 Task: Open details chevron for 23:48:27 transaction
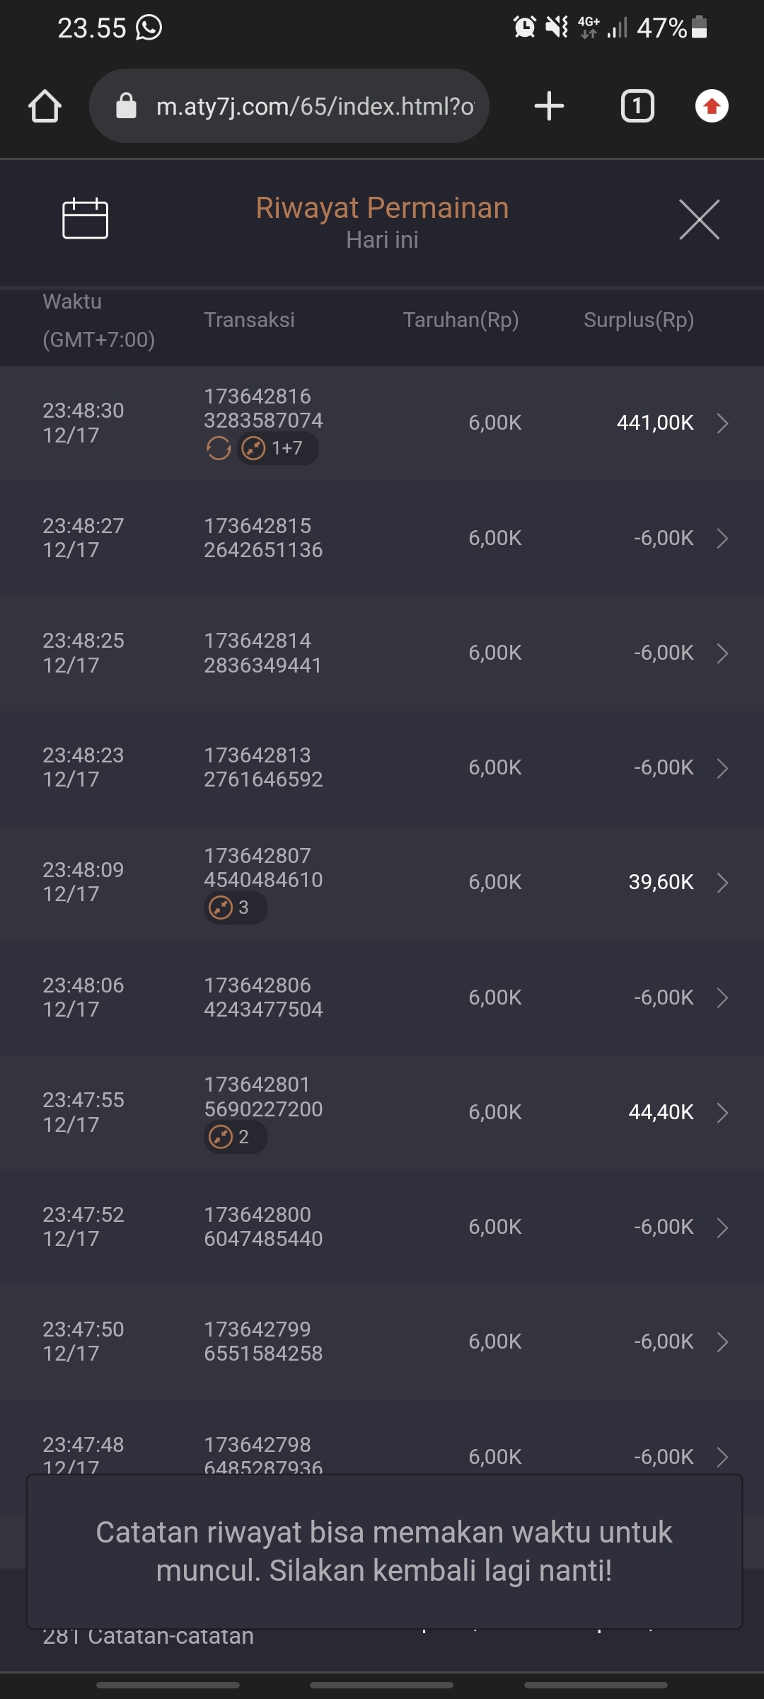coord(722,538)
